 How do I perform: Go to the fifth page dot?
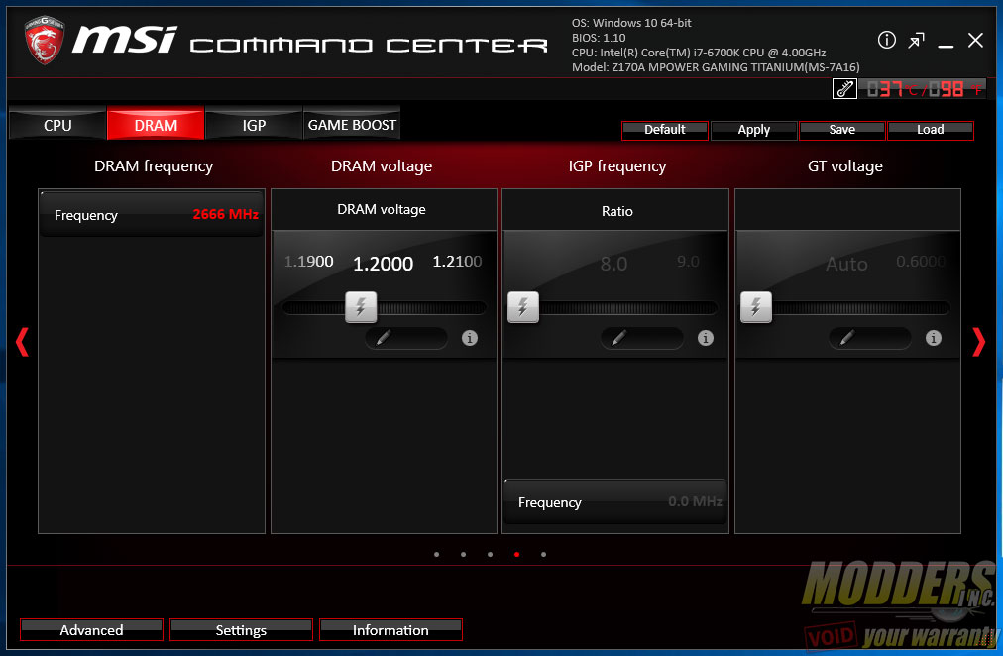click(544, 554)
